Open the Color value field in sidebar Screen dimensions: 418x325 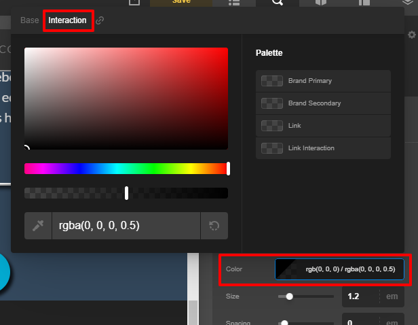pyautogui.click(x=339, y=269)
